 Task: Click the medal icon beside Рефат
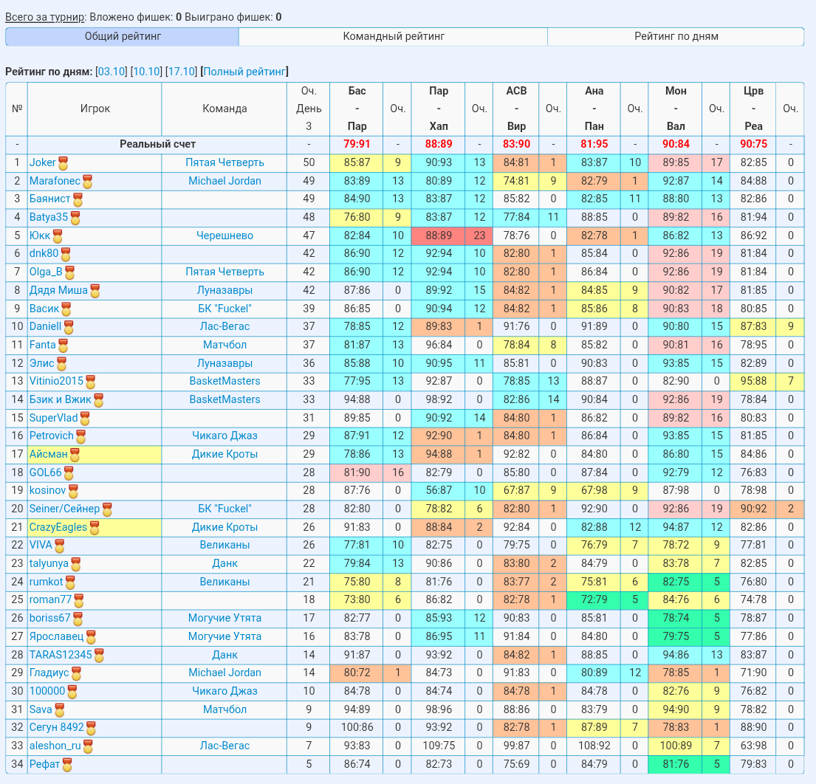click(x=67, y=765)
